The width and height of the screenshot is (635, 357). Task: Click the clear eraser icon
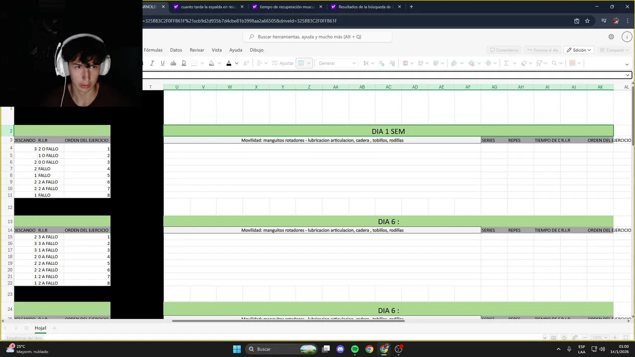[524, 63]
